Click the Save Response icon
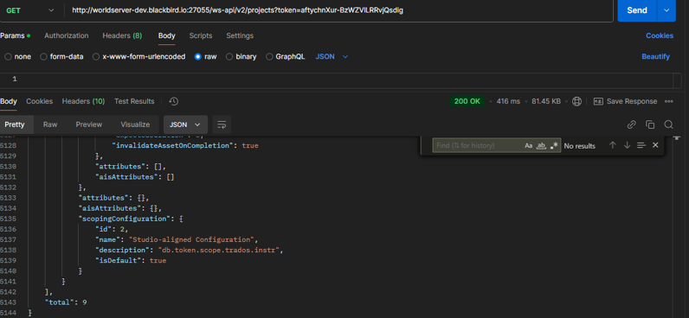The width and height of the screenshot is (689, 318). point(598,101)
